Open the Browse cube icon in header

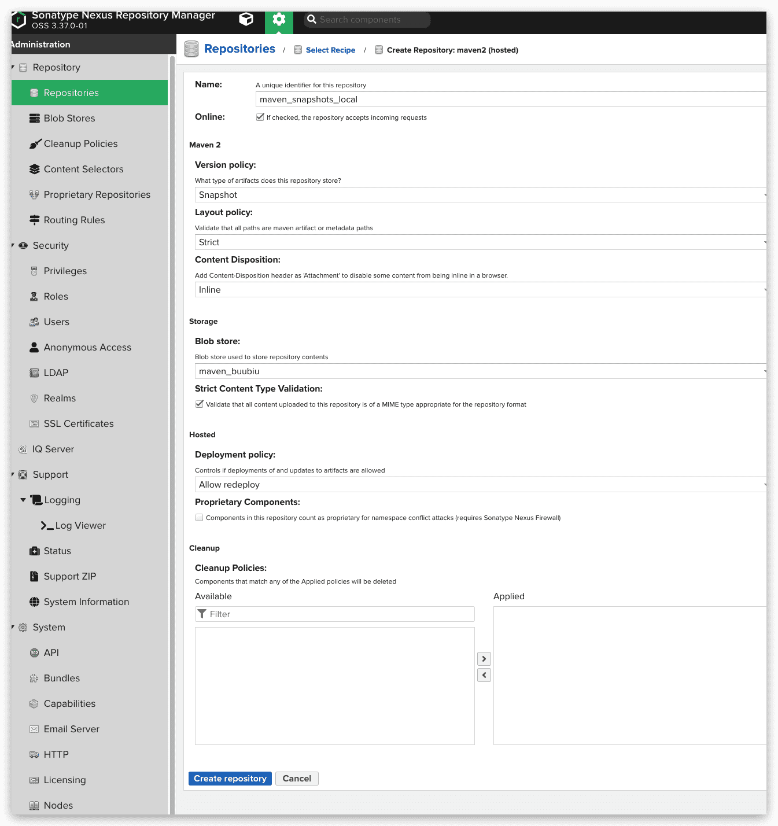click(246, 20)
